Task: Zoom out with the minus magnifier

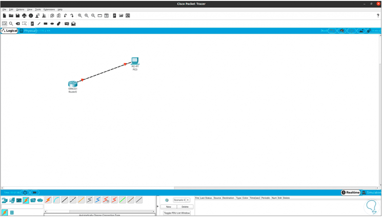Action: (93, 15)
